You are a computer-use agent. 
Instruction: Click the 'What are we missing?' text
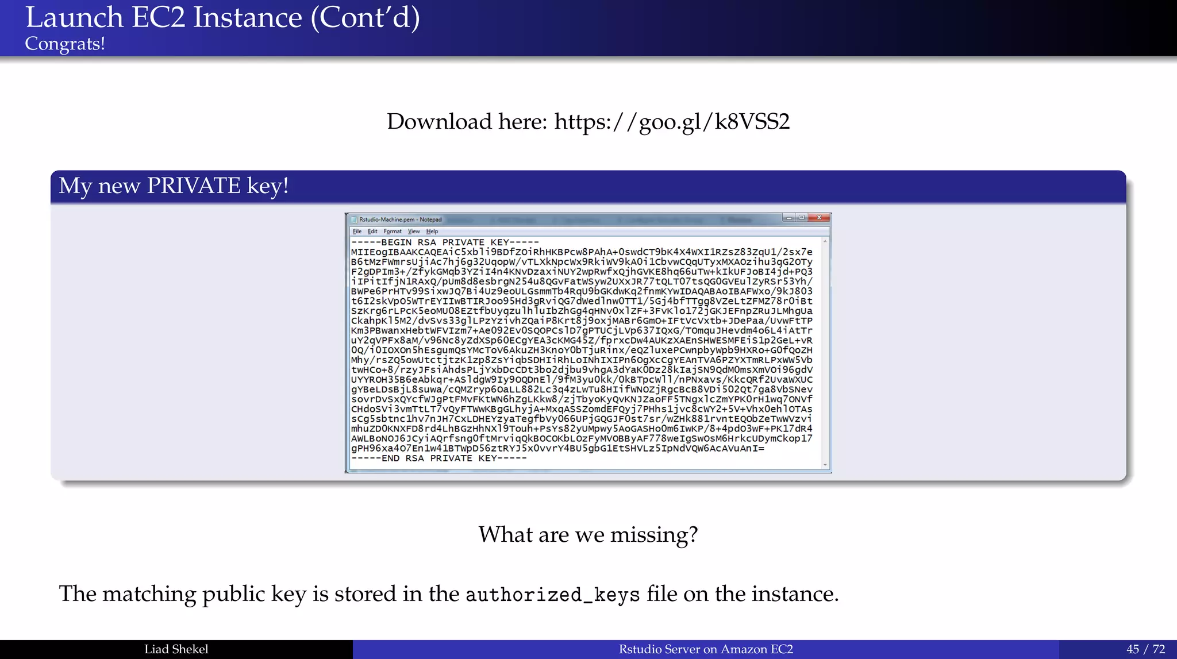(x=588, y=534)
